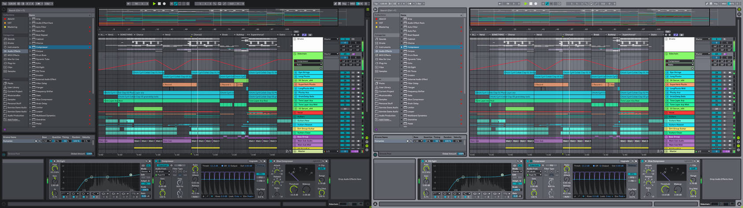
Task: Enable Draw Mode pencil in left window
Action: coord(335,4)
